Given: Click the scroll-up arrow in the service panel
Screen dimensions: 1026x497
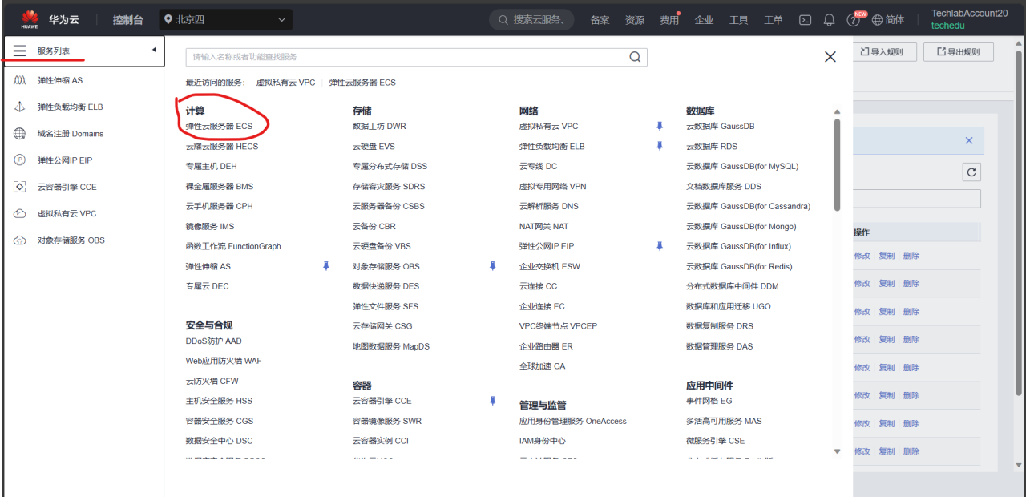Looking at the screenshot, I should tap(837, 111).
